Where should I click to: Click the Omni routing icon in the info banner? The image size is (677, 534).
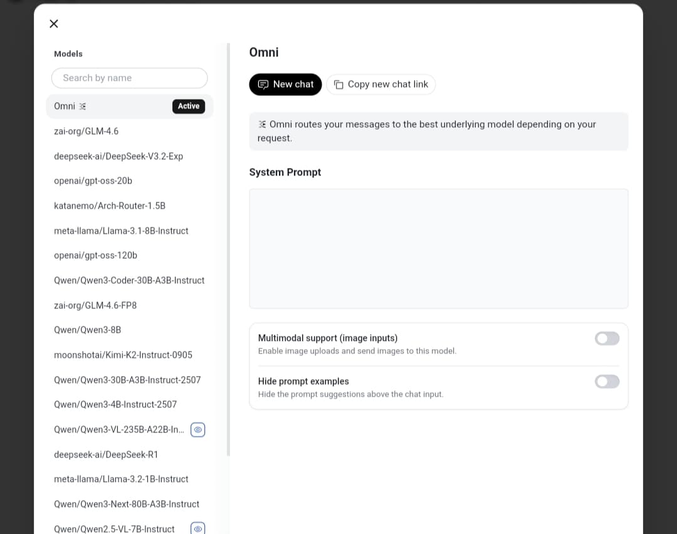[260, 124]
